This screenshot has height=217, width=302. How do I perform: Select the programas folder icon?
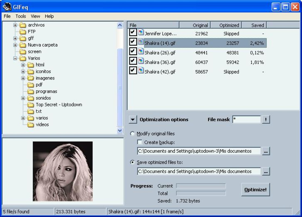[31, 91]
